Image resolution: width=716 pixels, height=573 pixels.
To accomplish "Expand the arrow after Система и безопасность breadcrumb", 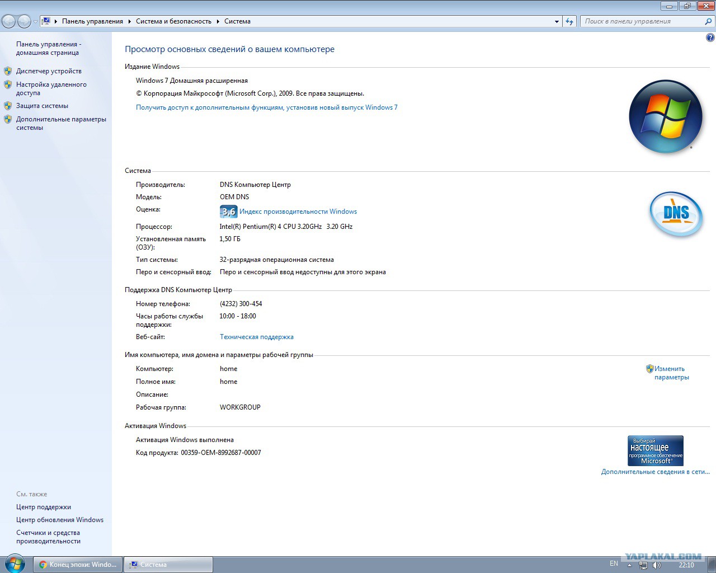I will point(218,21).
